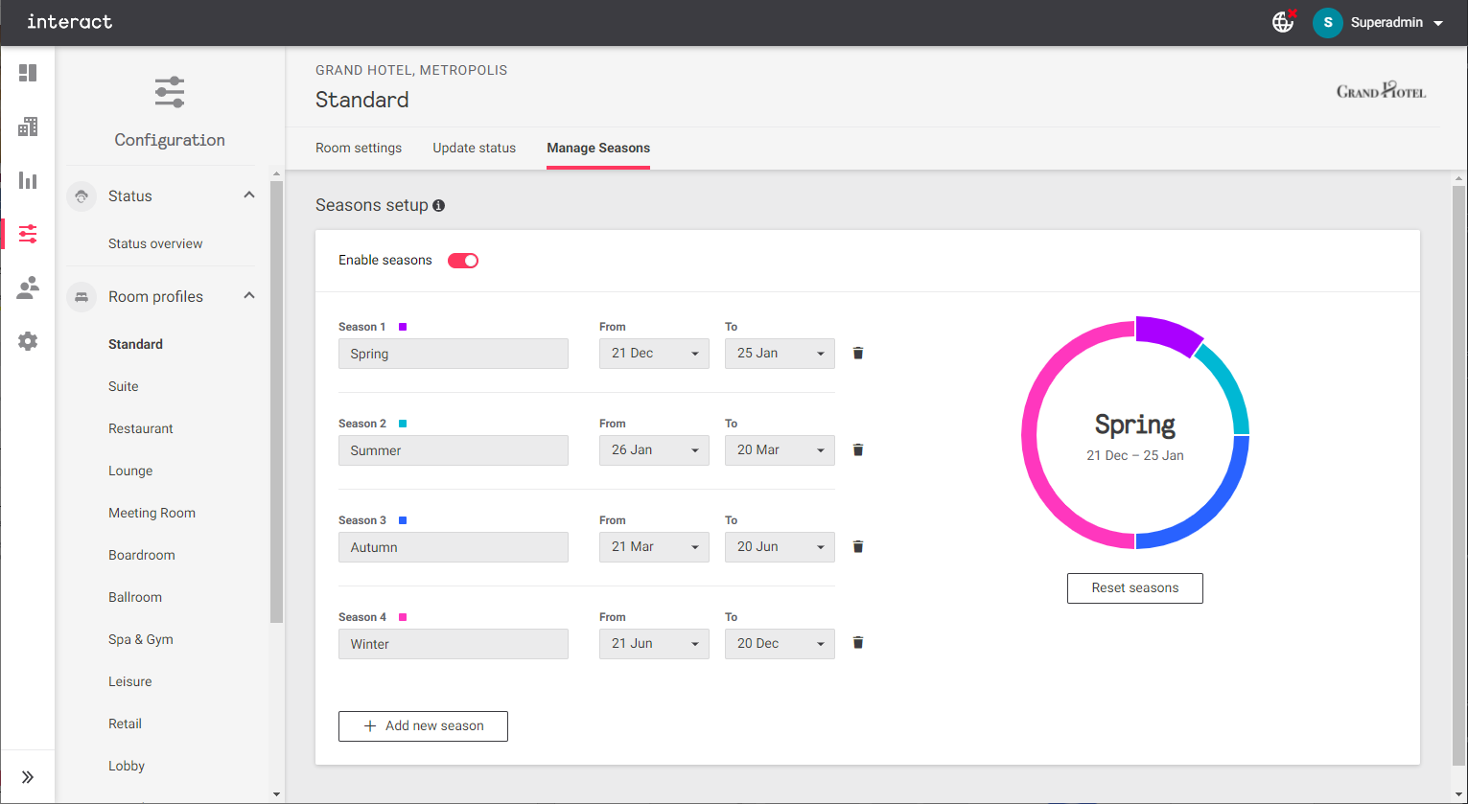Select the Meeting Room profile
The image size is (1468, 804).
151,513
